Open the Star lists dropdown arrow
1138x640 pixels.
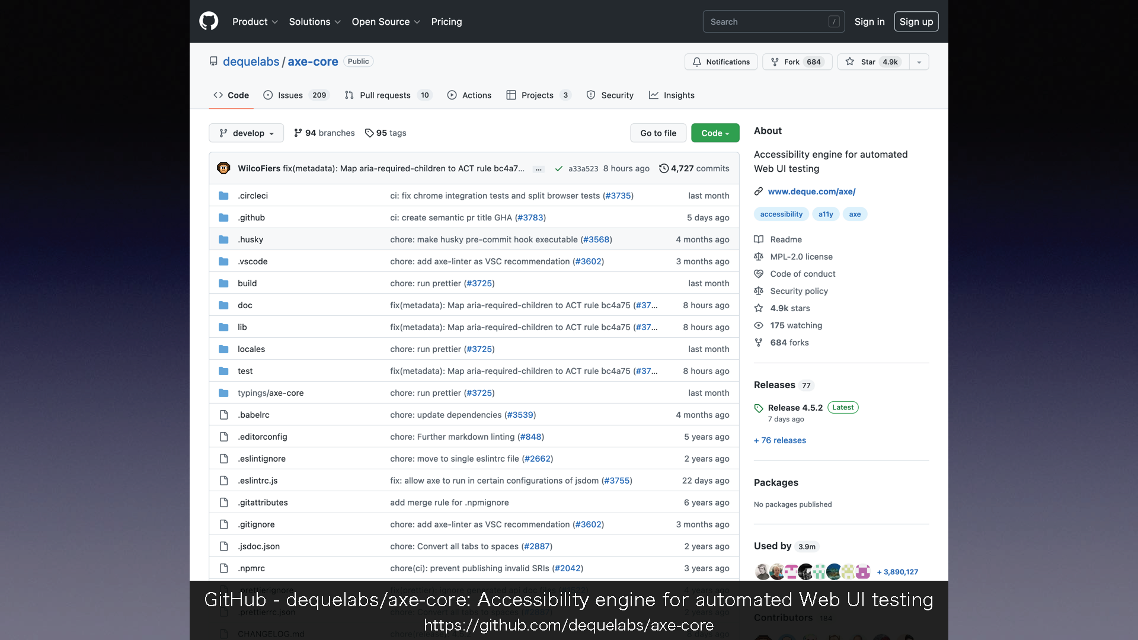click(x=919, y=62)
